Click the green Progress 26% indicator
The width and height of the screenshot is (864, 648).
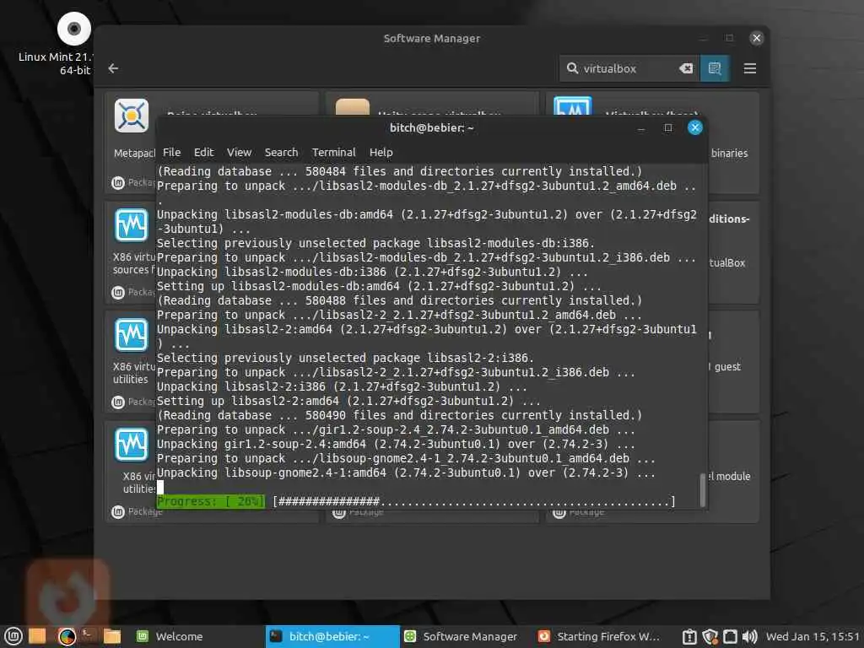210,501
